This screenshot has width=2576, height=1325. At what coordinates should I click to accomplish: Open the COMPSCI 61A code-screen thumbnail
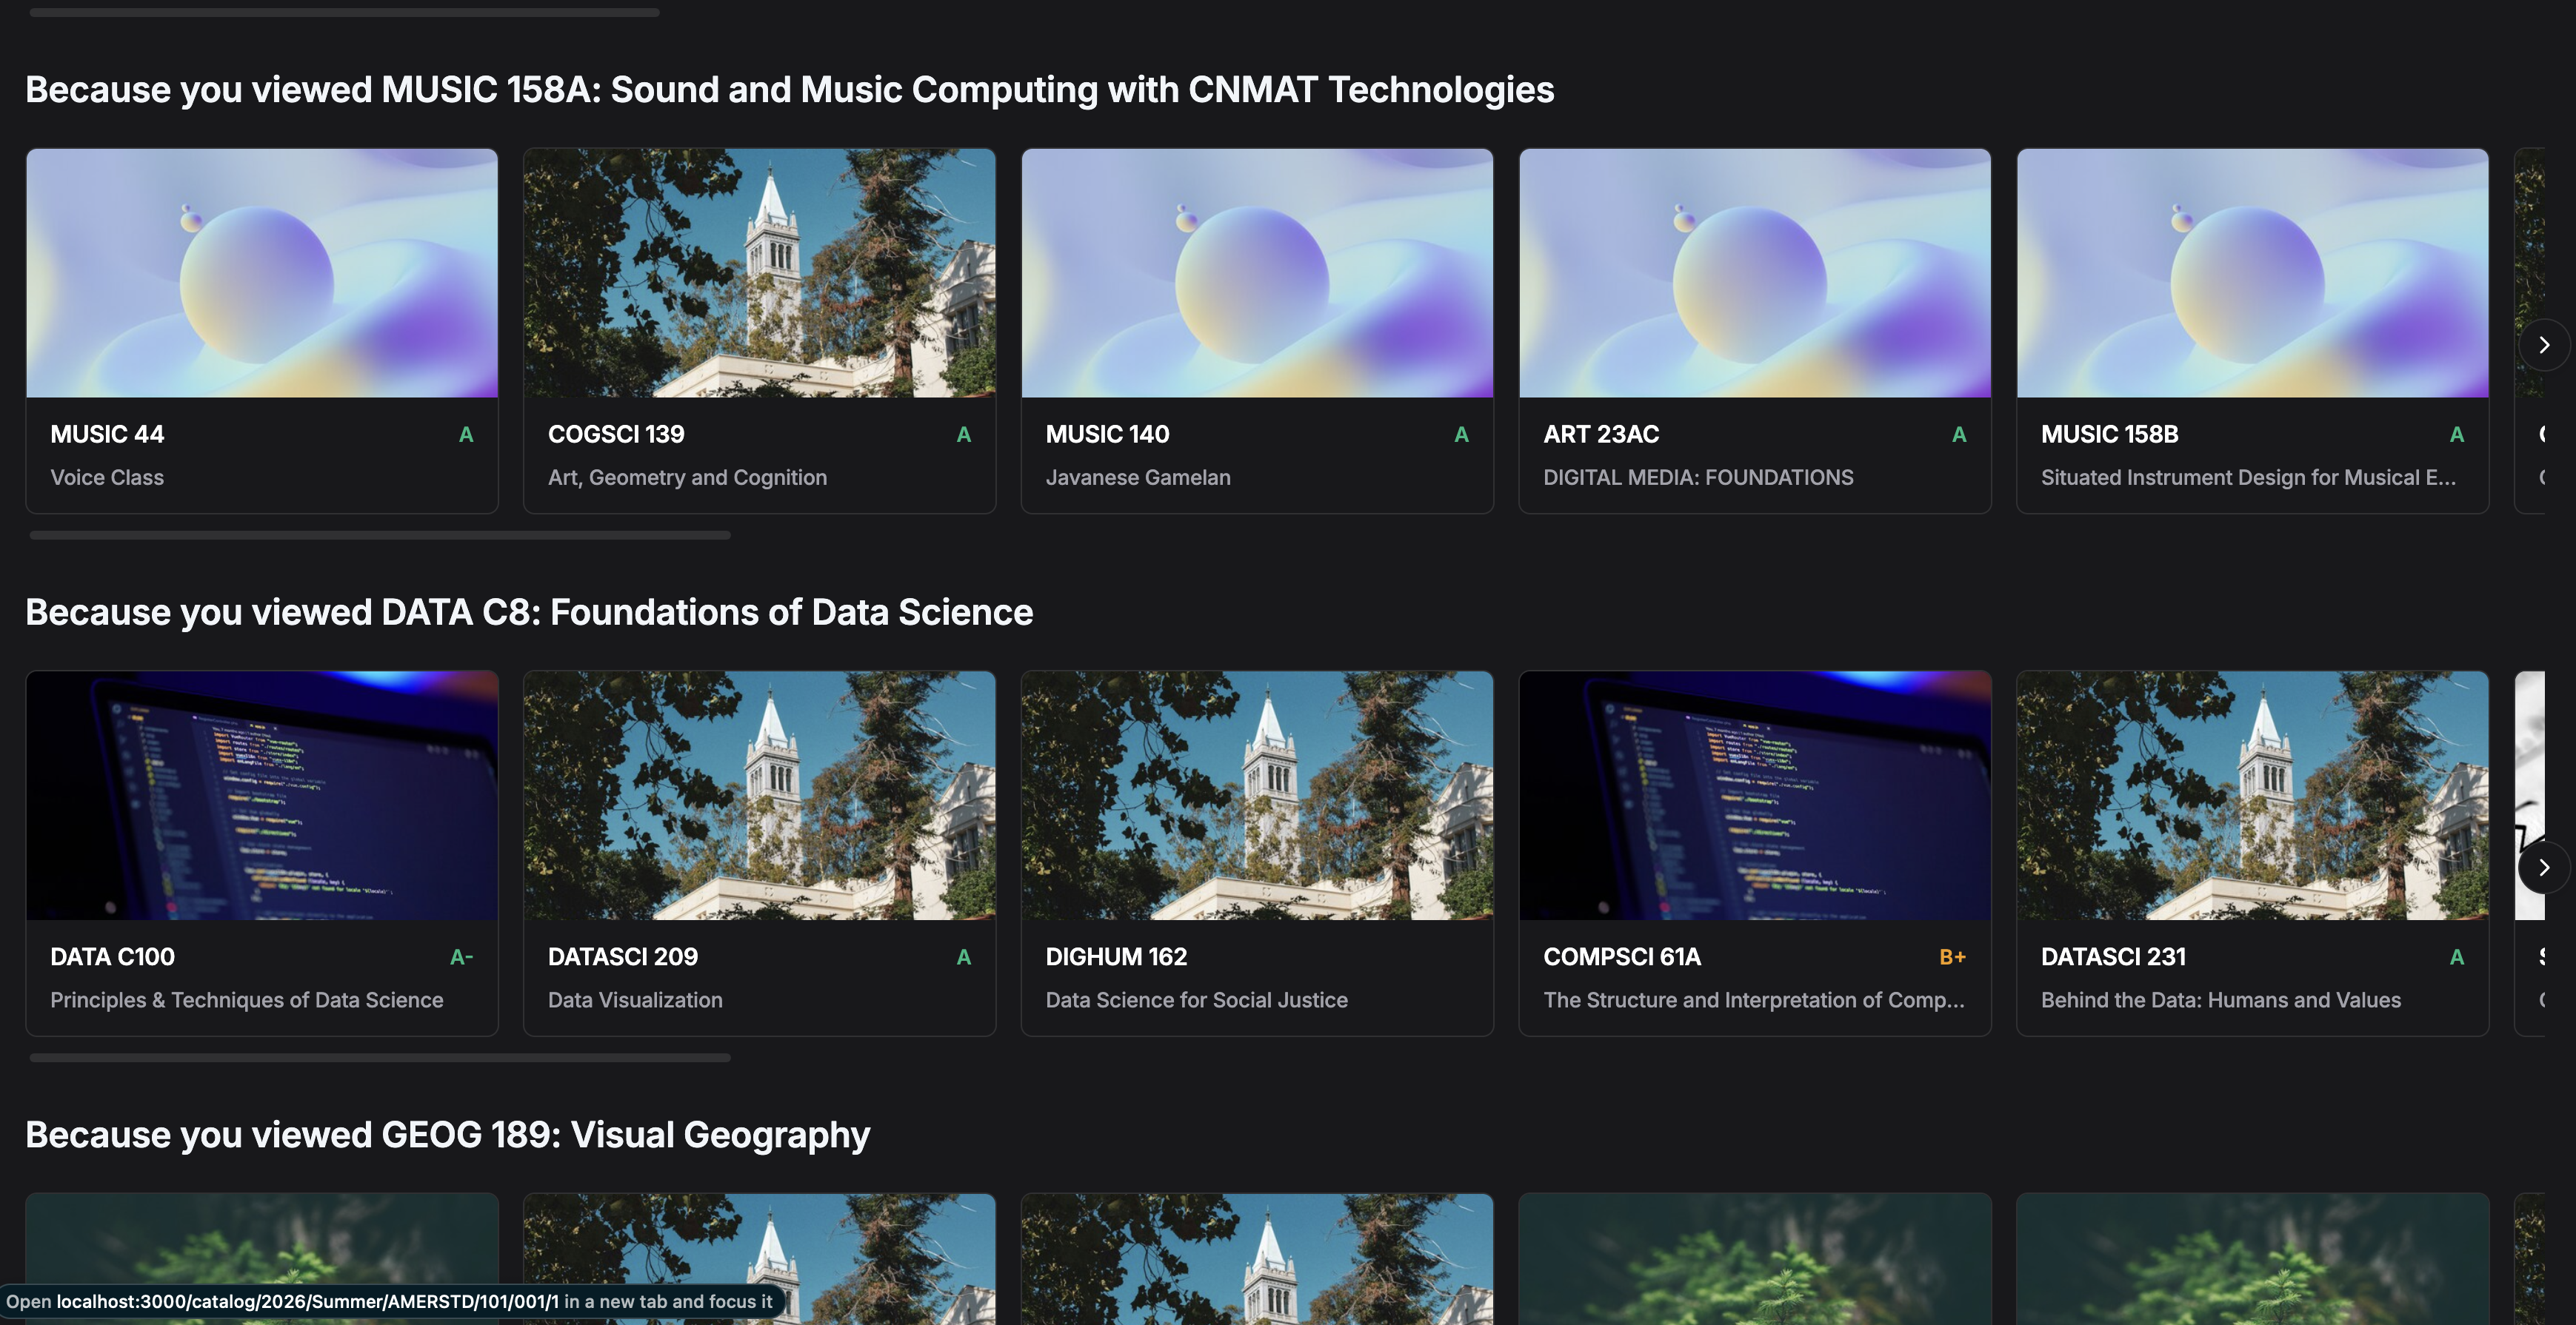point(1755,796)
